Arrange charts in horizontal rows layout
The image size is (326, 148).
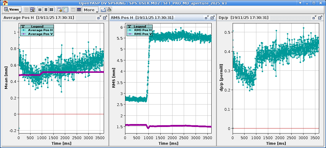[x=46, y=9]
